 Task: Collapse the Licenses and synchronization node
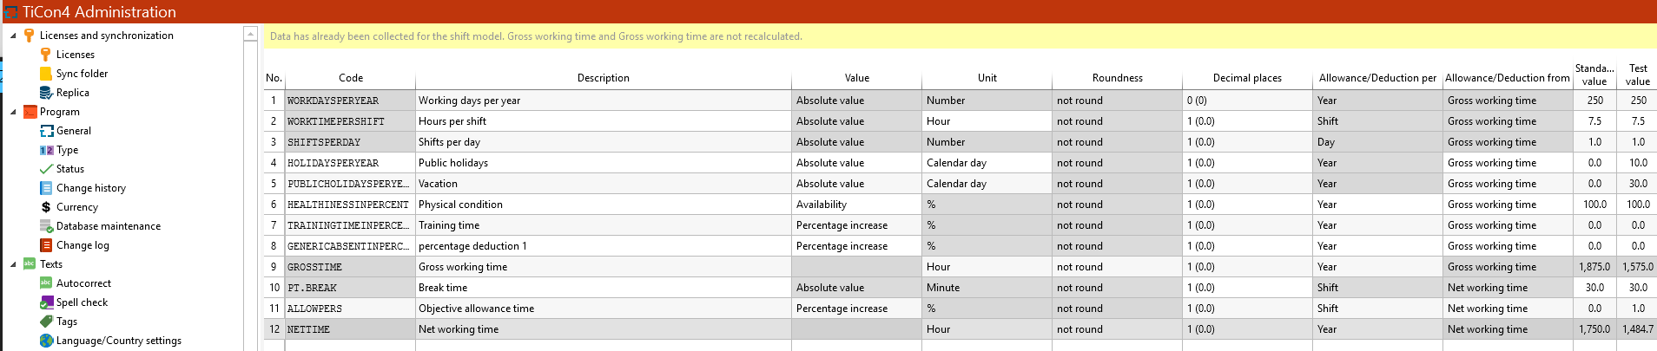tap(13, 36)
